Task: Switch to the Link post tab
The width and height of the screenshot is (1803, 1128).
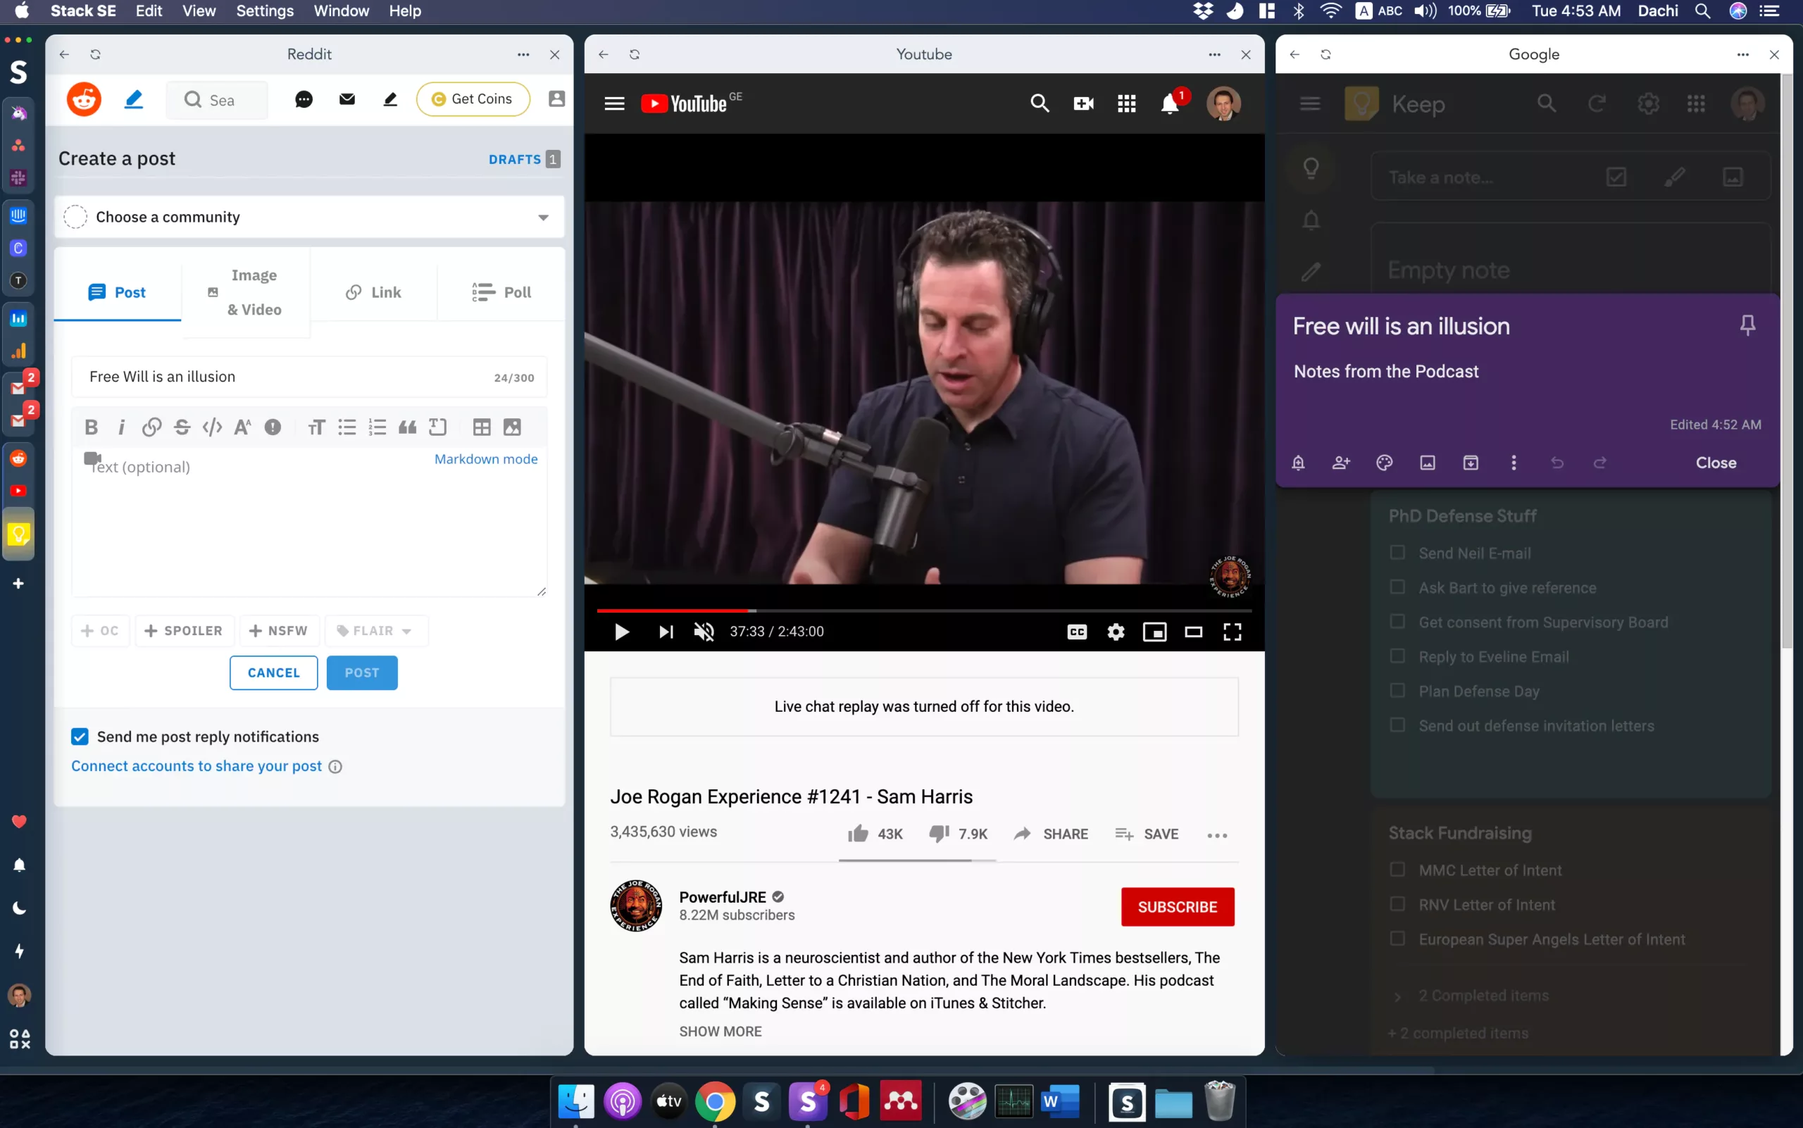Action: [373, 292]
